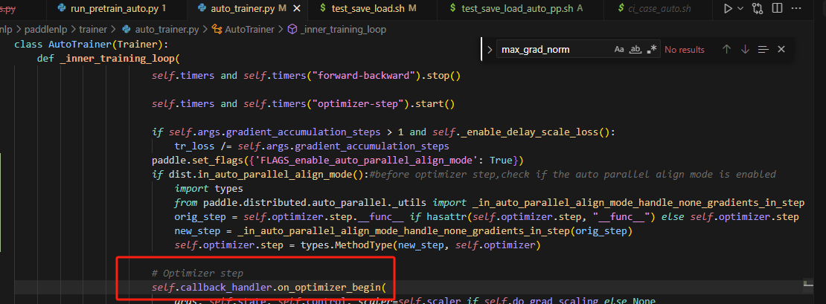826x304 pixels.
Task: Go to previous search match
Action: (726, 50)
